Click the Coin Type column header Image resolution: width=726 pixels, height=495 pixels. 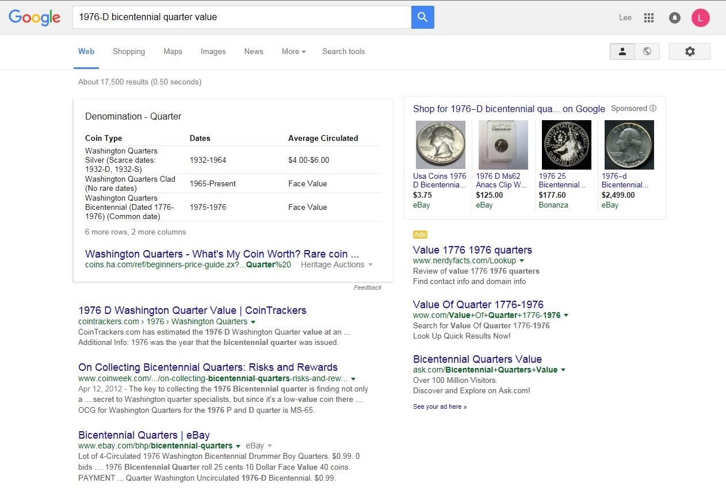(x=104, y=138)
